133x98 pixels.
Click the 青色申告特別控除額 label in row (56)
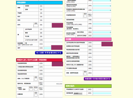72,53
